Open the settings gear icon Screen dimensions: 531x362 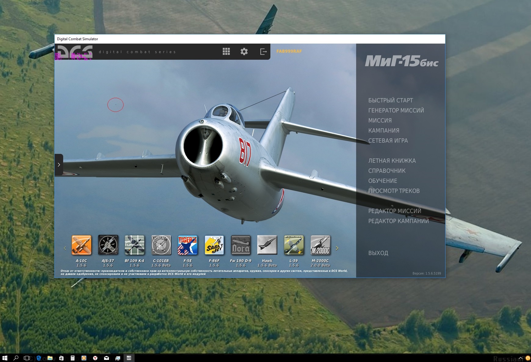[x=244, y=51]
